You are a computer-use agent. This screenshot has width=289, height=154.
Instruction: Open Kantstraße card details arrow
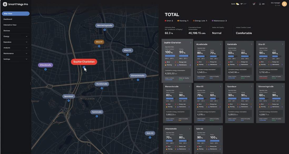(252, 44)
